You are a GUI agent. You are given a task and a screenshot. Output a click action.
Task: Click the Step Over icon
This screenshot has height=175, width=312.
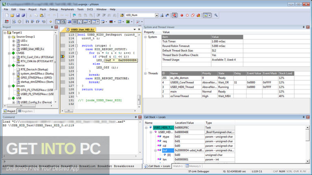(32, 21)
